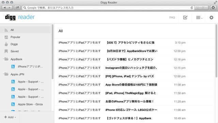Open the FAQ link
This screenshot has height=123, width=218.
pos(172,17)
